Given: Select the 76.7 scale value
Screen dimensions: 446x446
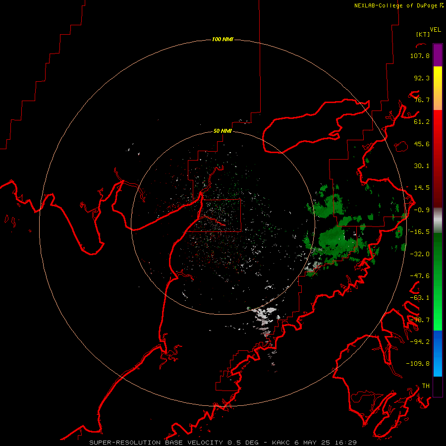Looking at the screenshot, I should (422, 100).
